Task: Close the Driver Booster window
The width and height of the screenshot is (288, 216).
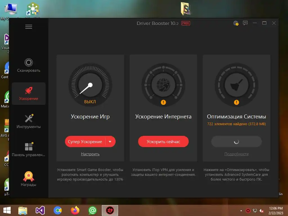Action: (x=274, y=23)
